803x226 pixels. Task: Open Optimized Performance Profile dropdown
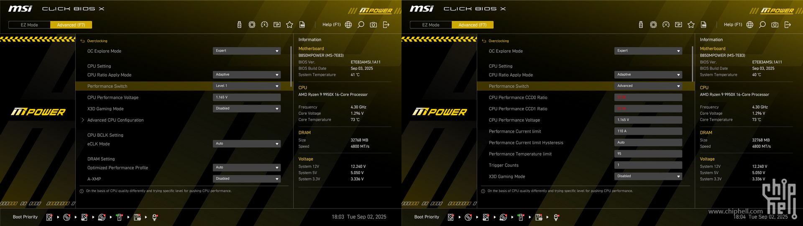247,167
